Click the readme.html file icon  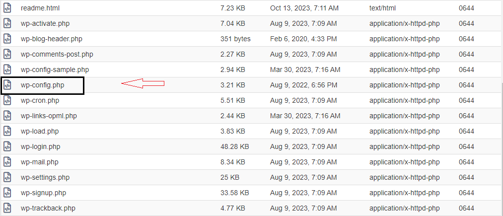[x=7, y=8]
